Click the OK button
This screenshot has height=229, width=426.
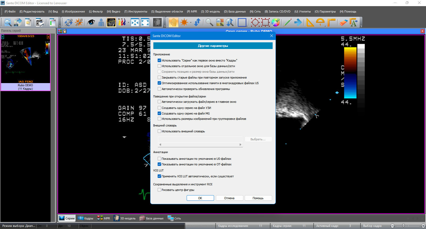point(200,198)
